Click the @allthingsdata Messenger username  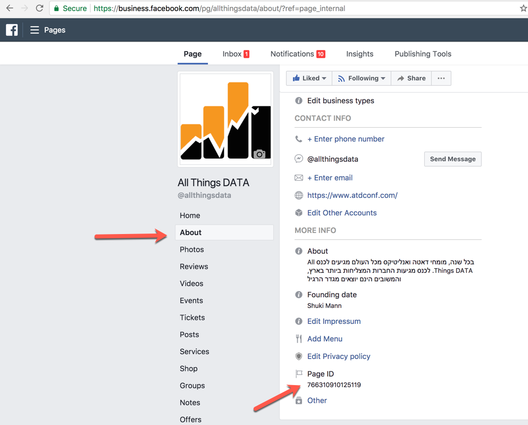[333, 159]
